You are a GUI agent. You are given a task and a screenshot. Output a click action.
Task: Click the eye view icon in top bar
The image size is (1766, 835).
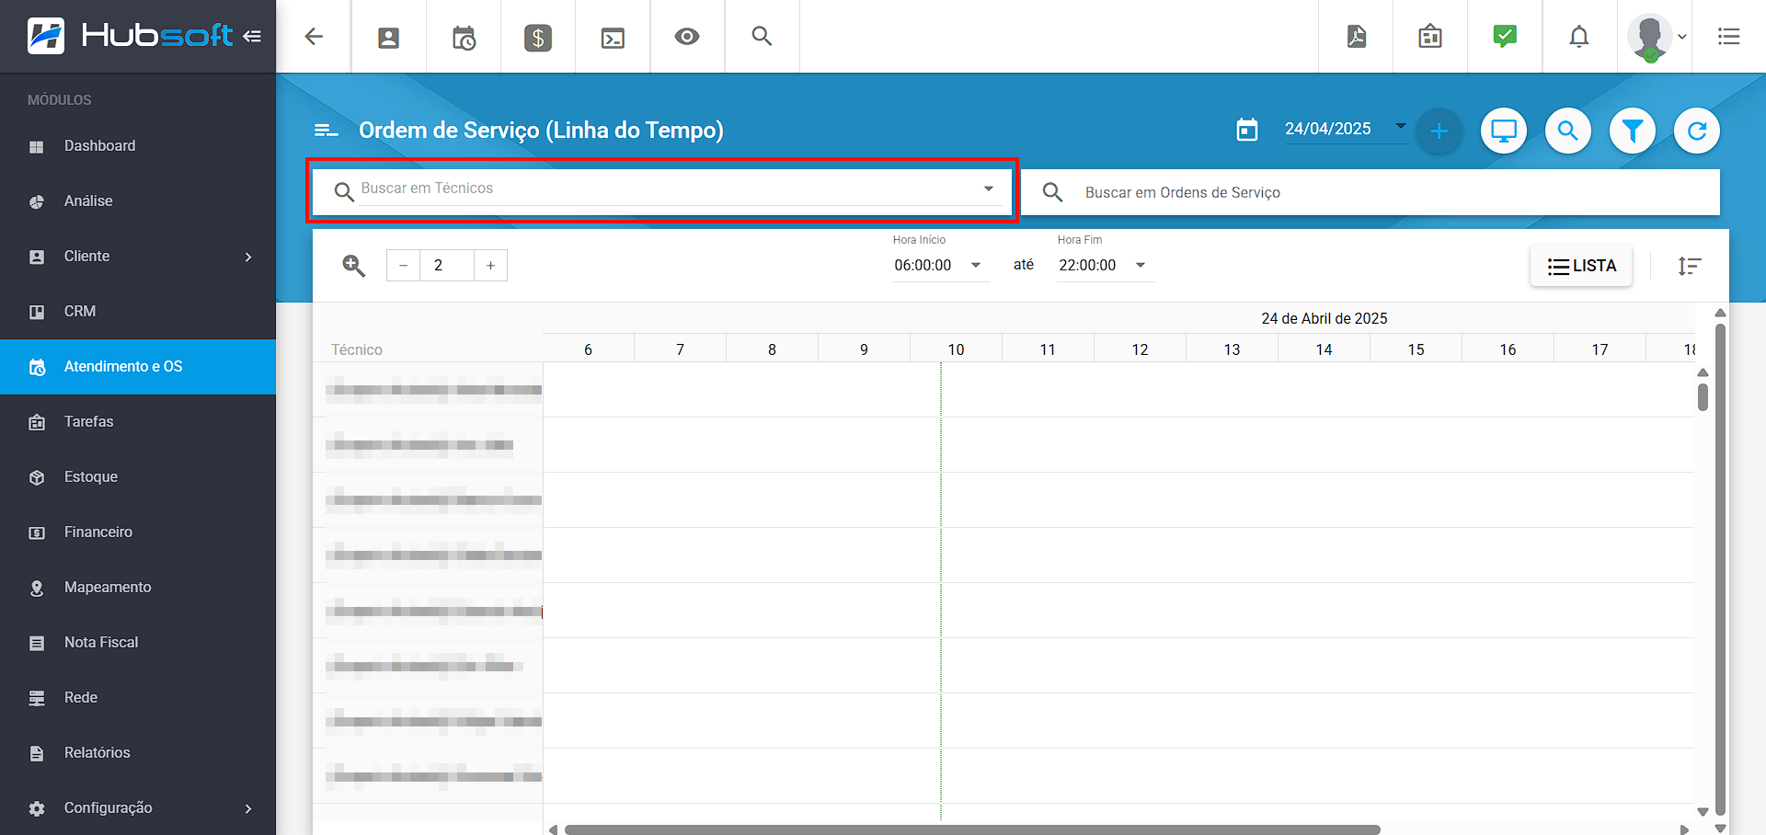coord(687,37)
